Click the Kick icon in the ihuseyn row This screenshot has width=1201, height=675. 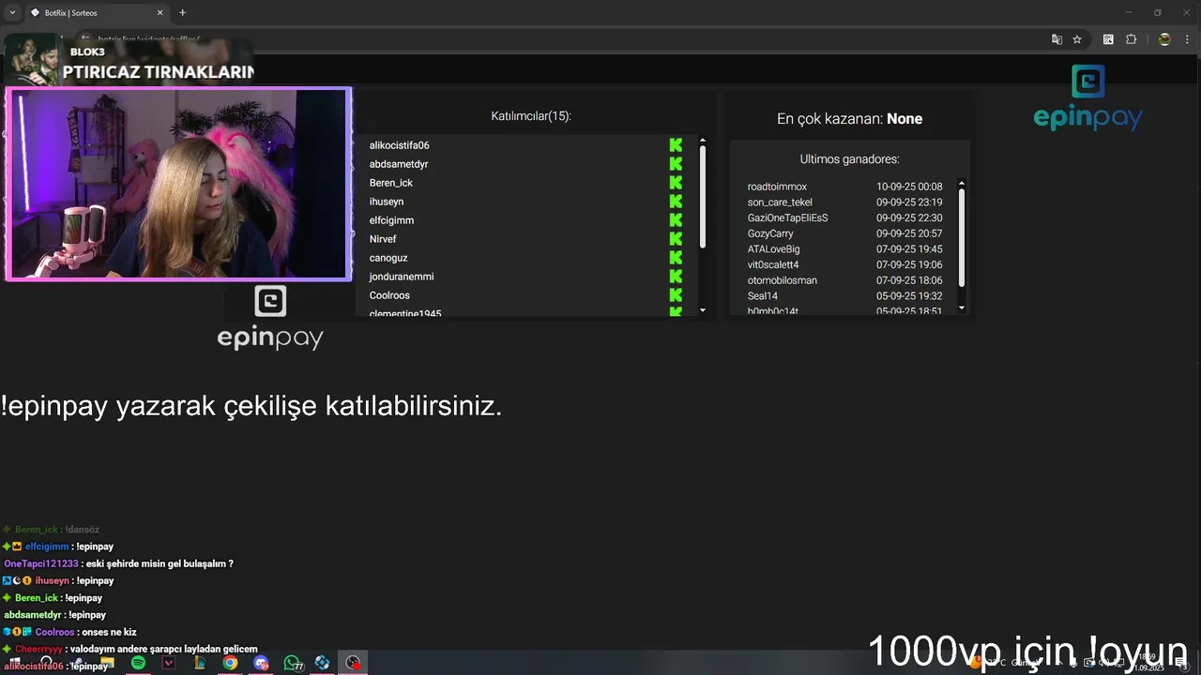[x=676, y=202]
